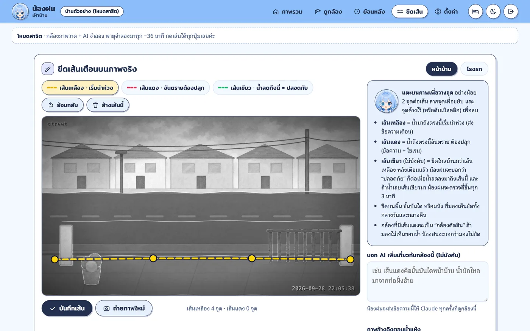This screenshot has width=530, height=331.
Task: Open the ภาพรวม overview page
Action: (288, 12)
